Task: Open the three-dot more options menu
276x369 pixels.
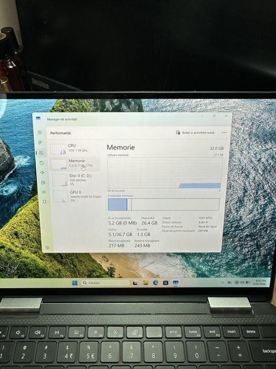Action: point(224,132)
